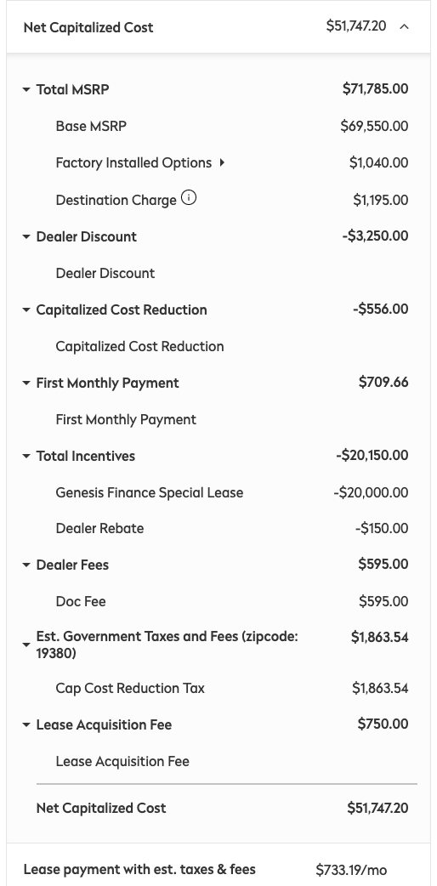
Task: Click Lease payment with est. taxes row
Action: pyautogui.click(x=218, y=869)
